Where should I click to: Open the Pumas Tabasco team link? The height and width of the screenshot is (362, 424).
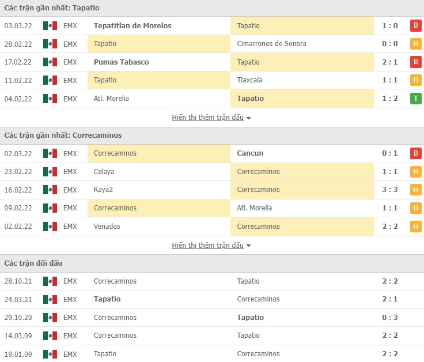point(122,62)
